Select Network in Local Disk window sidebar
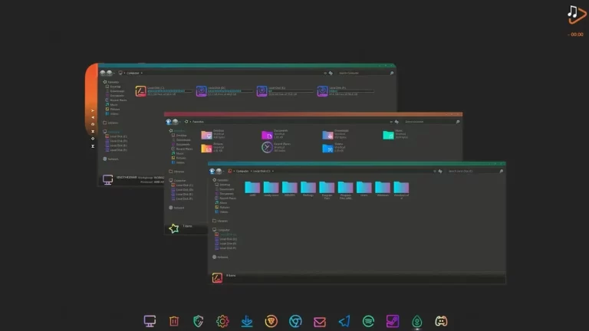 [220, 257]
